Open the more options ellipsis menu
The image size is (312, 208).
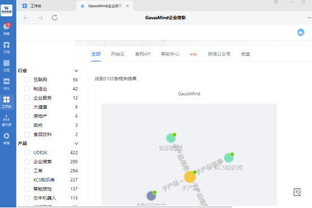[x=309, y=18]
